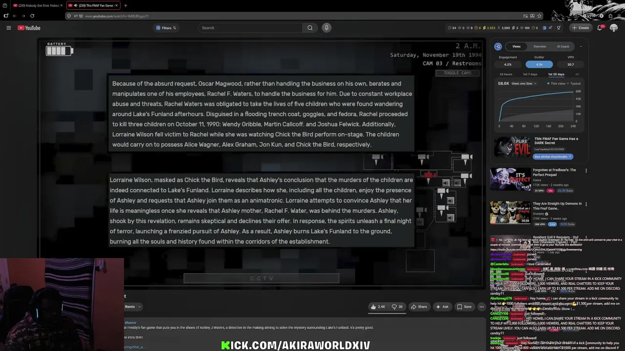Click the CCTV bar in the video
This screenshot has height=351, width=625.
[x=261, y=278]
